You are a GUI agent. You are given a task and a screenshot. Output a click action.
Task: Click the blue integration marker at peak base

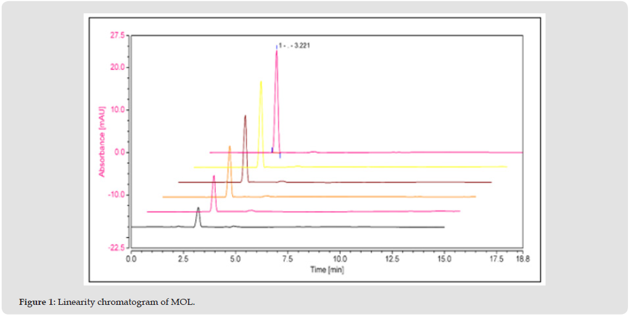pos(272,149)
